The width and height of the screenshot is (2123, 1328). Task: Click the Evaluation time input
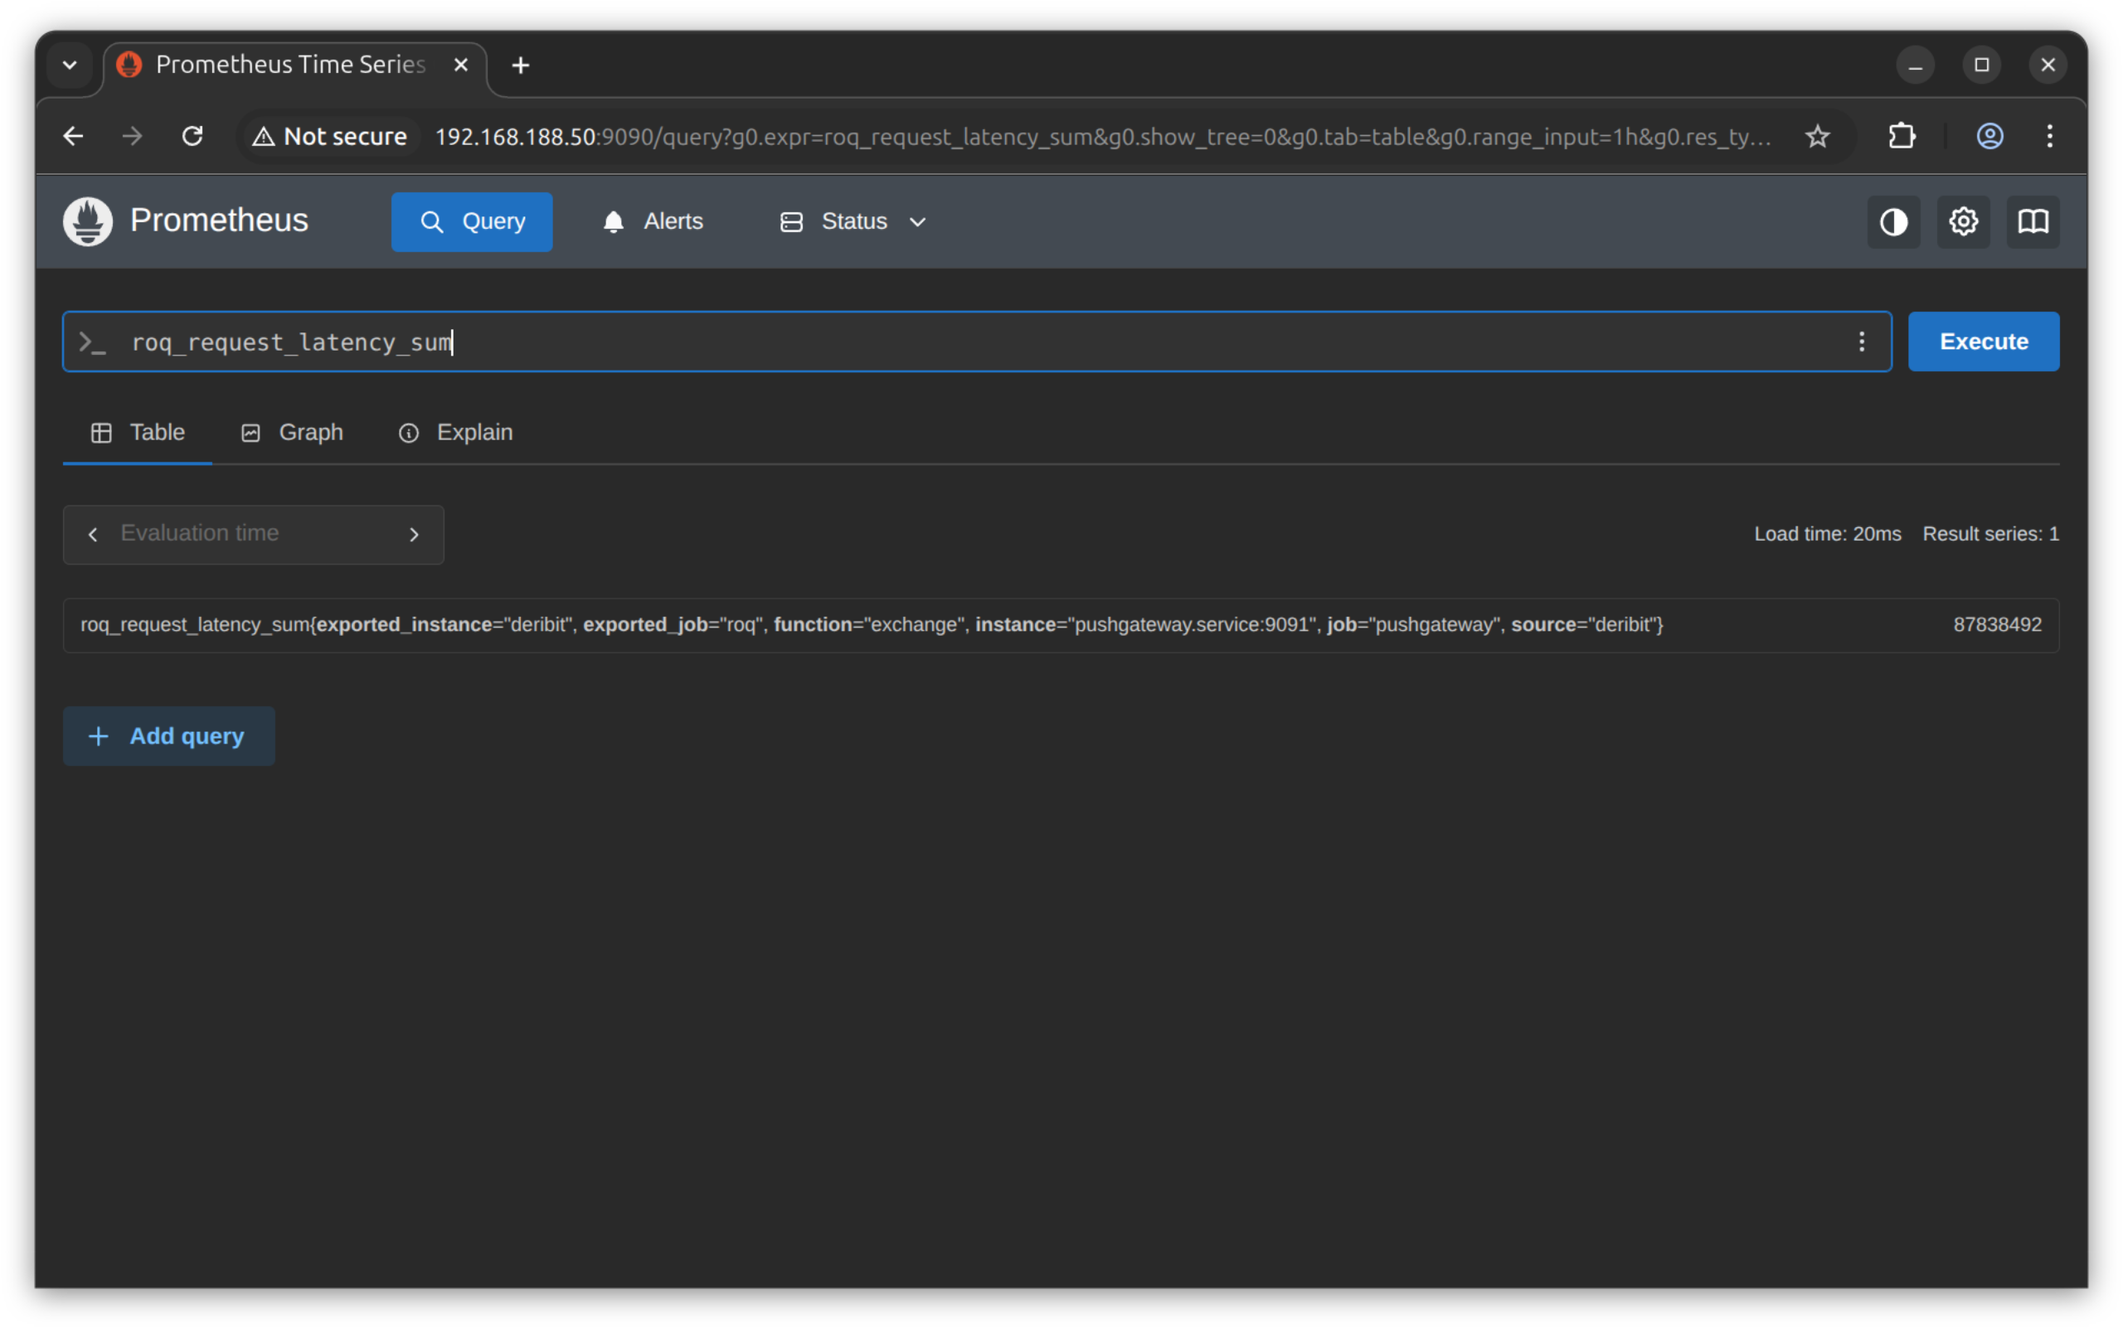point(253,534)
